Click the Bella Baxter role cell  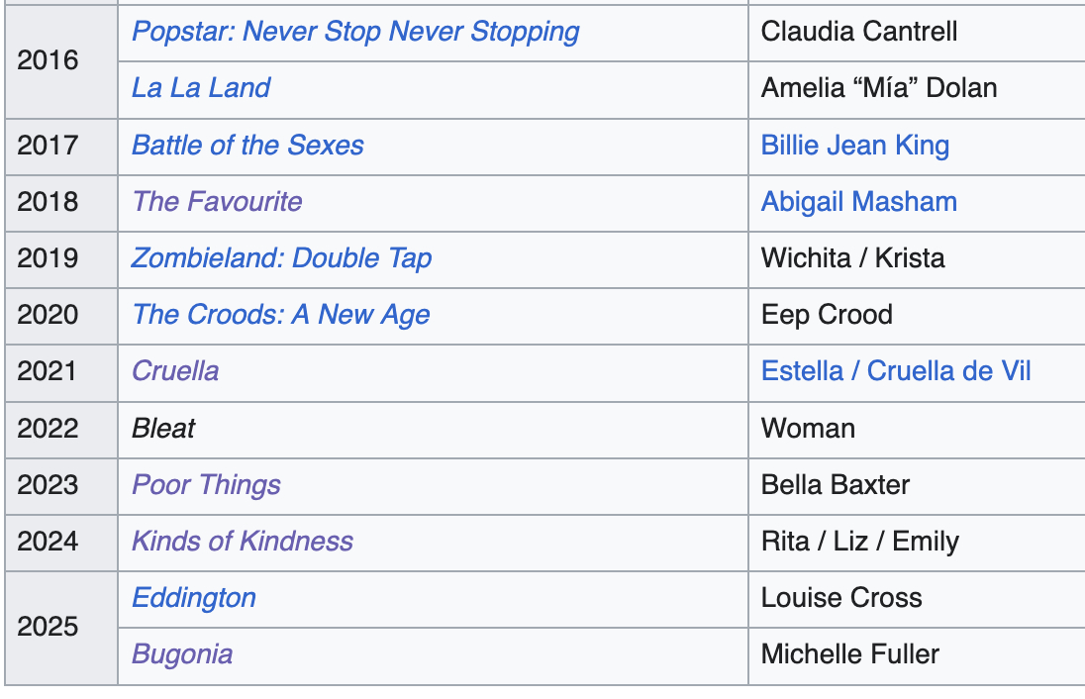click(835, 485)
